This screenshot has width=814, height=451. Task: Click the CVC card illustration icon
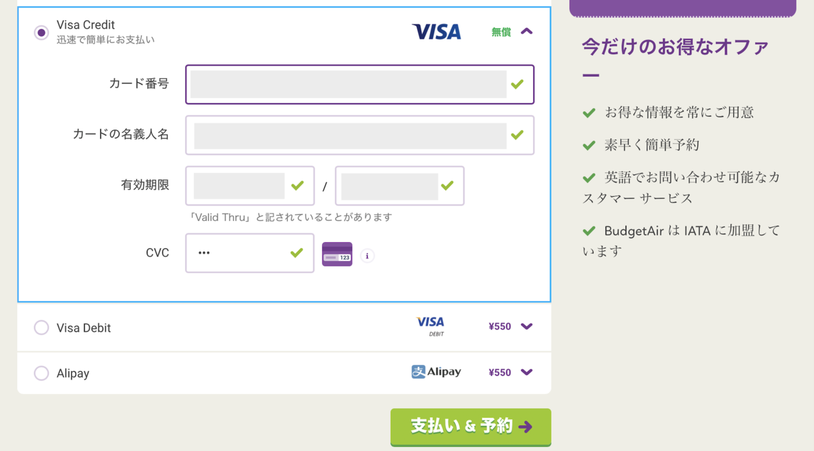pyautogui.click(x=337, y=254)
